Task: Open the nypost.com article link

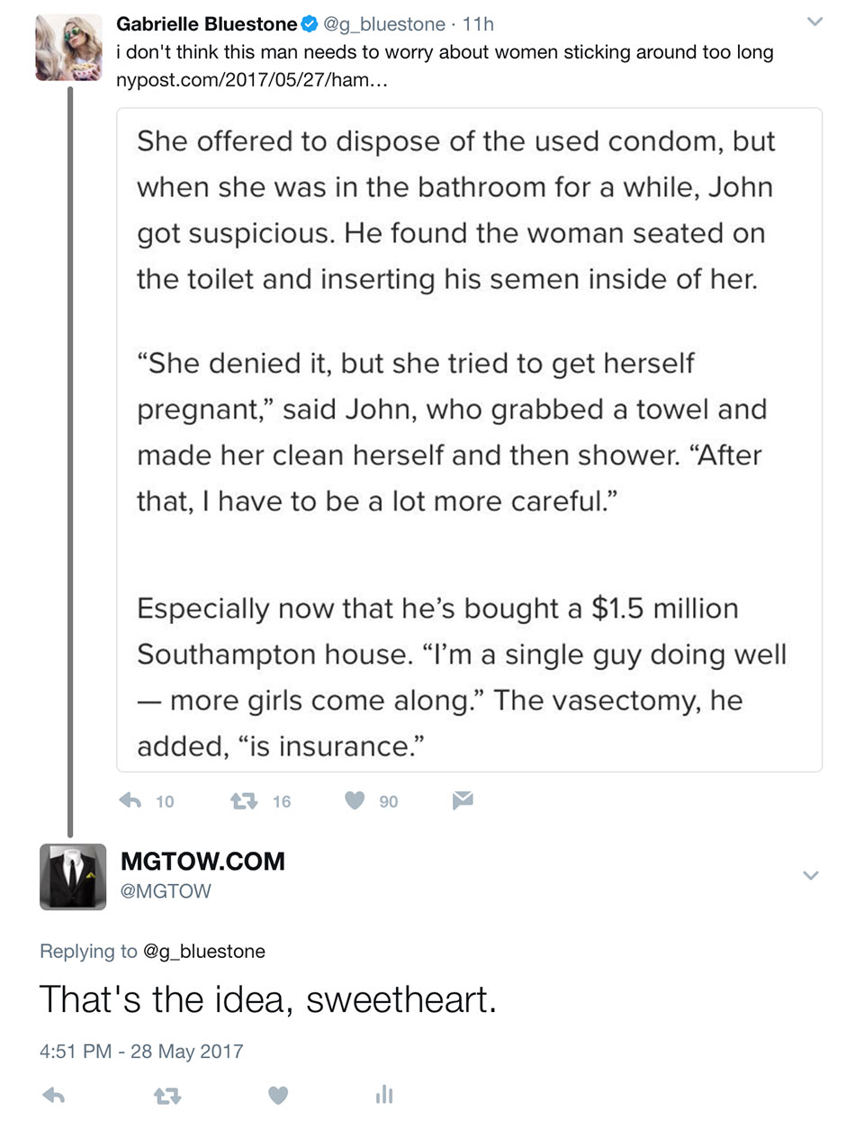Action: pos(252,80)
